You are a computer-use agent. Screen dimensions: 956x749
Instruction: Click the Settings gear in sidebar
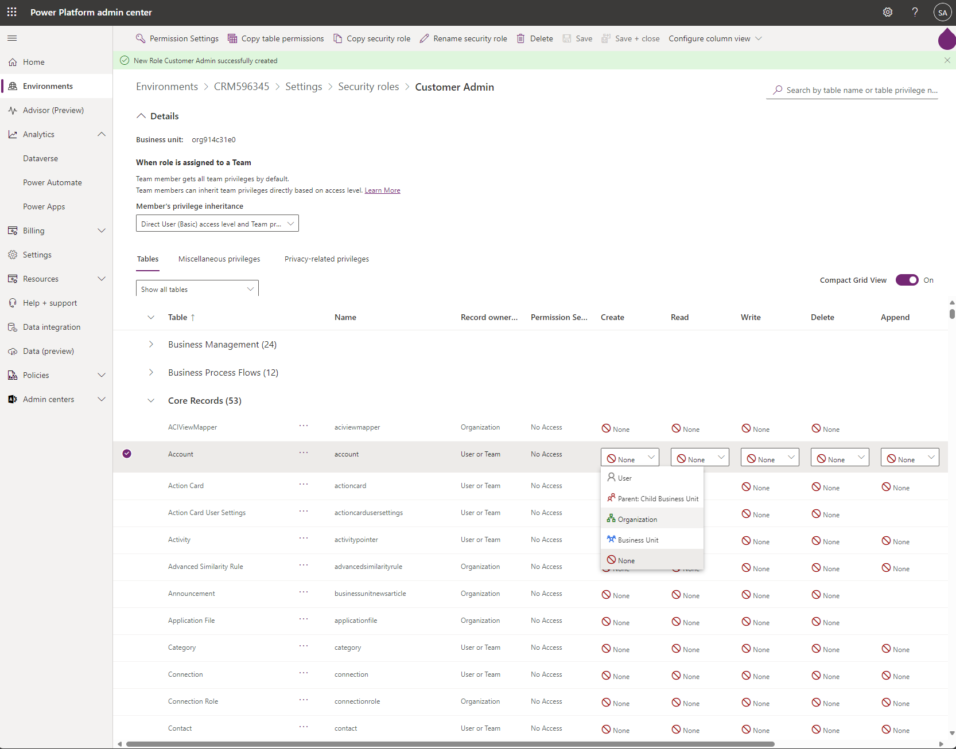click(x=13, y=255)
